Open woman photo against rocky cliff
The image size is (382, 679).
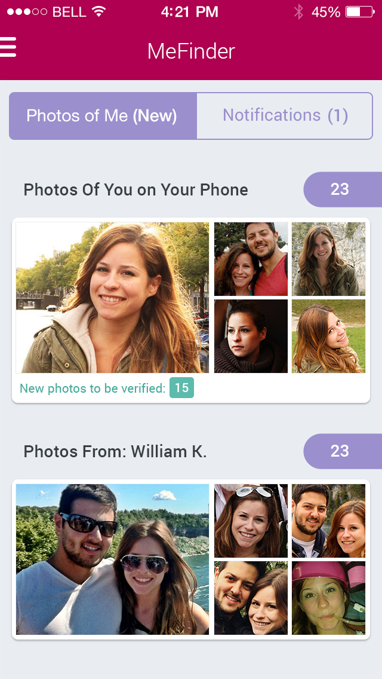pos(328,259)
